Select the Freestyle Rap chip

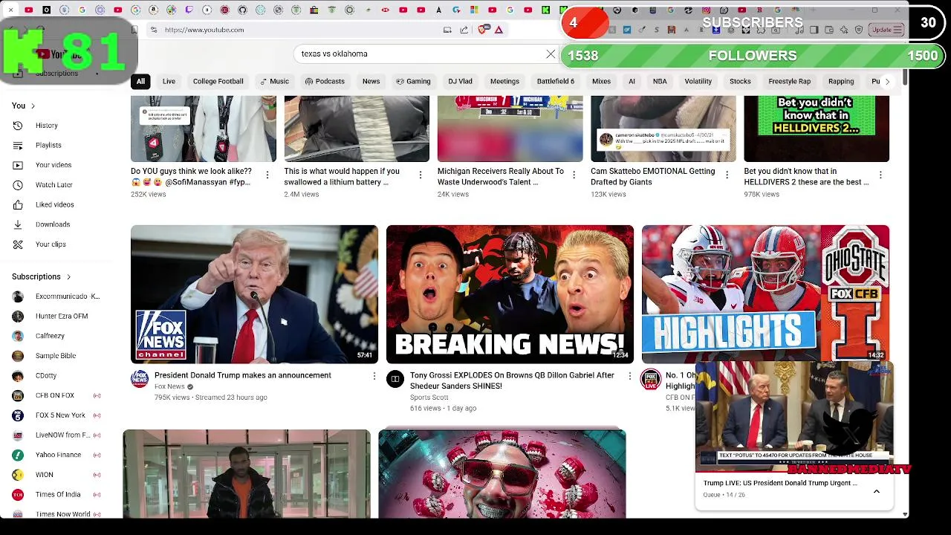point(789,81)
